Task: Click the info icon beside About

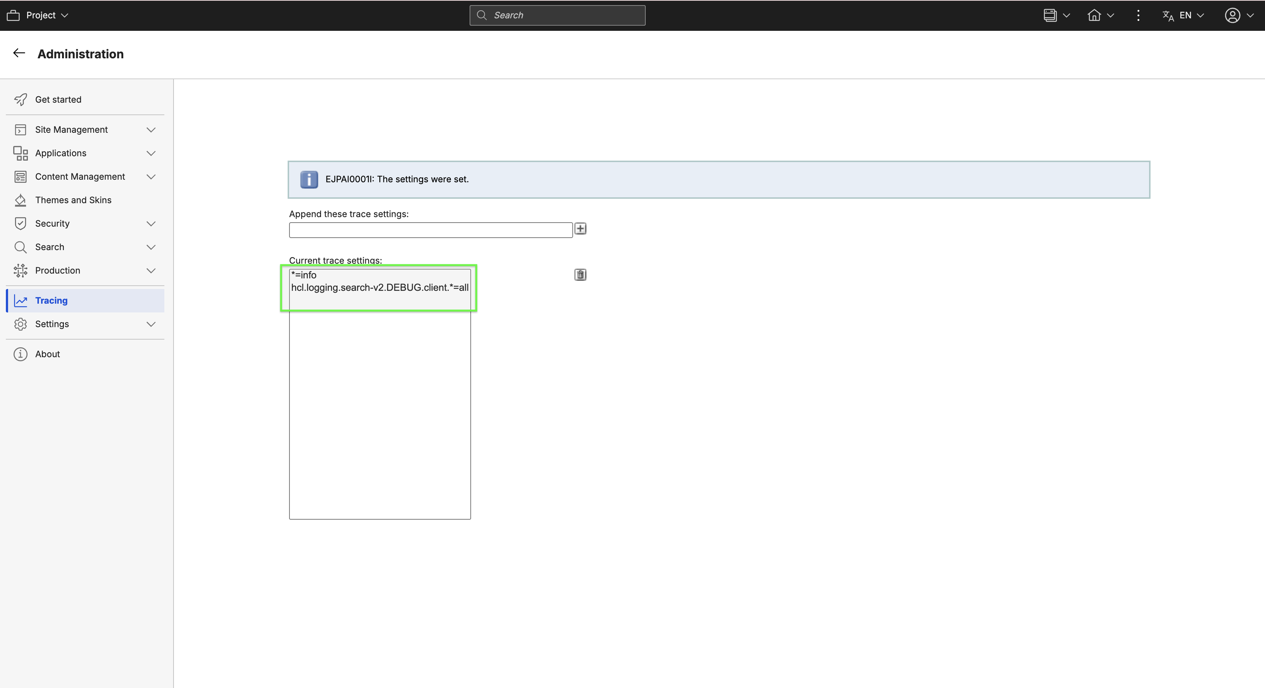Action: point(21,354)
